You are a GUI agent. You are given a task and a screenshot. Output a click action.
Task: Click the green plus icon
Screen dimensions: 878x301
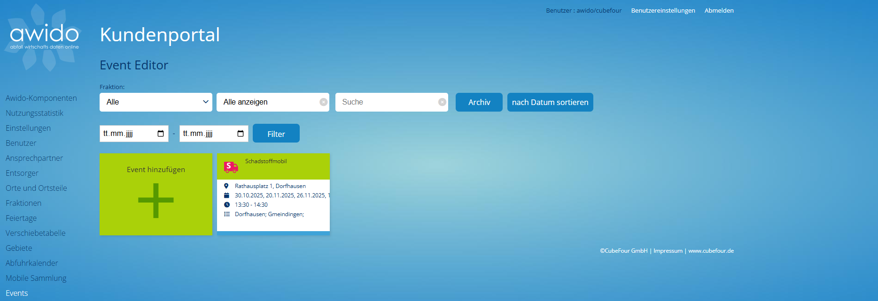(x=156, y=201)
